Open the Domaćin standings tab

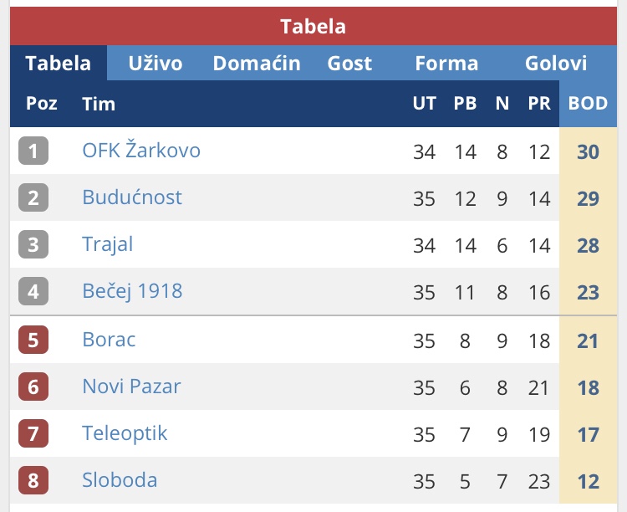[x=257, y=64]
